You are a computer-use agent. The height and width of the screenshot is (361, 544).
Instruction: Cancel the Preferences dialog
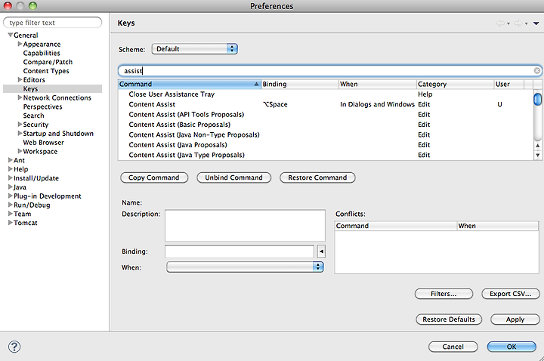(x=453, y=347)
